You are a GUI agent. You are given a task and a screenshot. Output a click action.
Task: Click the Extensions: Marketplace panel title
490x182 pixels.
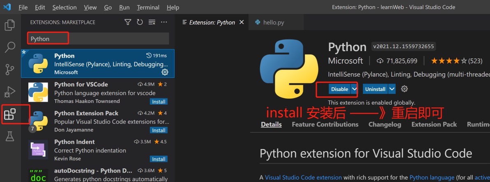(63, 23)
